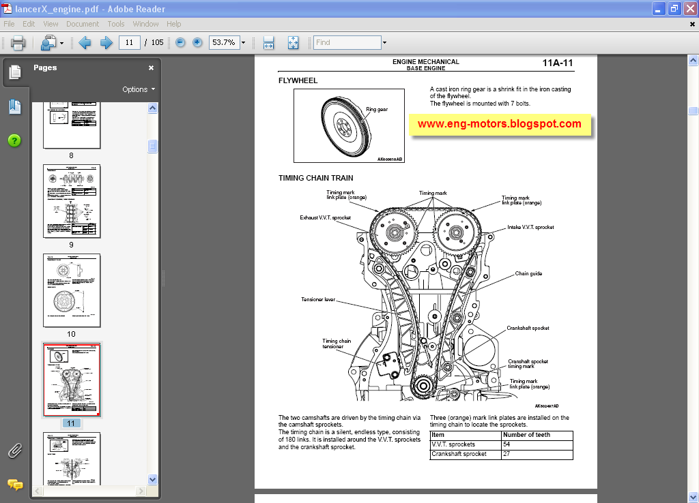Screen dimensions: 699x503
Task: Open the Find search history dropdown
Action: (384, 42)
